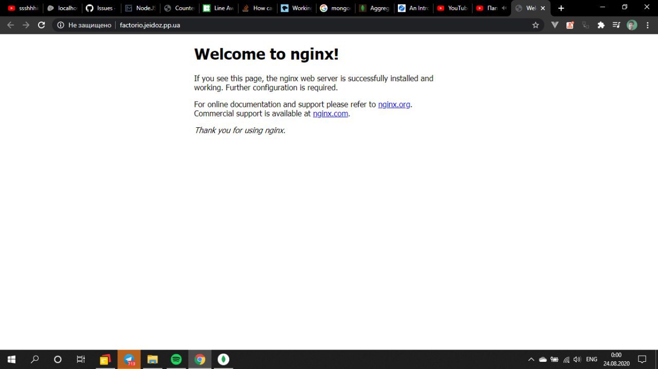Follow the nginx.com link
Viewport: 658px width, 369px height.
pyautogui.click(x=331, y=113)
